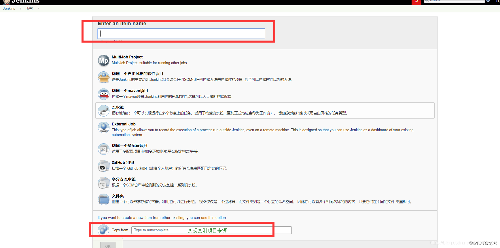Click the 多分支流水线 multibranch icon

pos(104,183)
